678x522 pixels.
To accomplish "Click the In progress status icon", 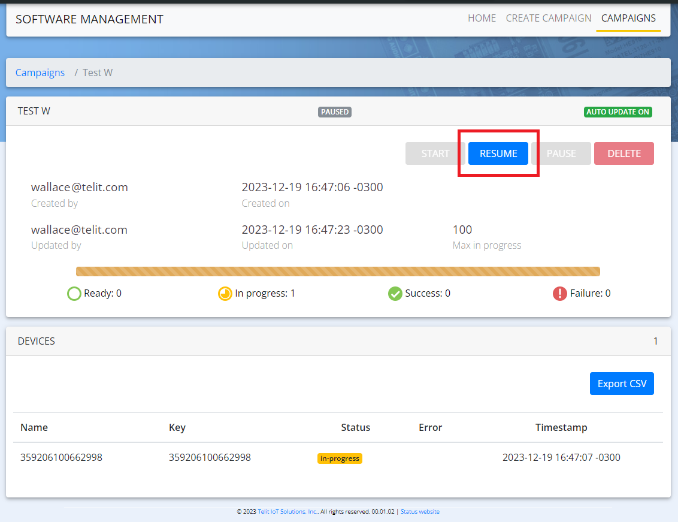I will (225, 294).
